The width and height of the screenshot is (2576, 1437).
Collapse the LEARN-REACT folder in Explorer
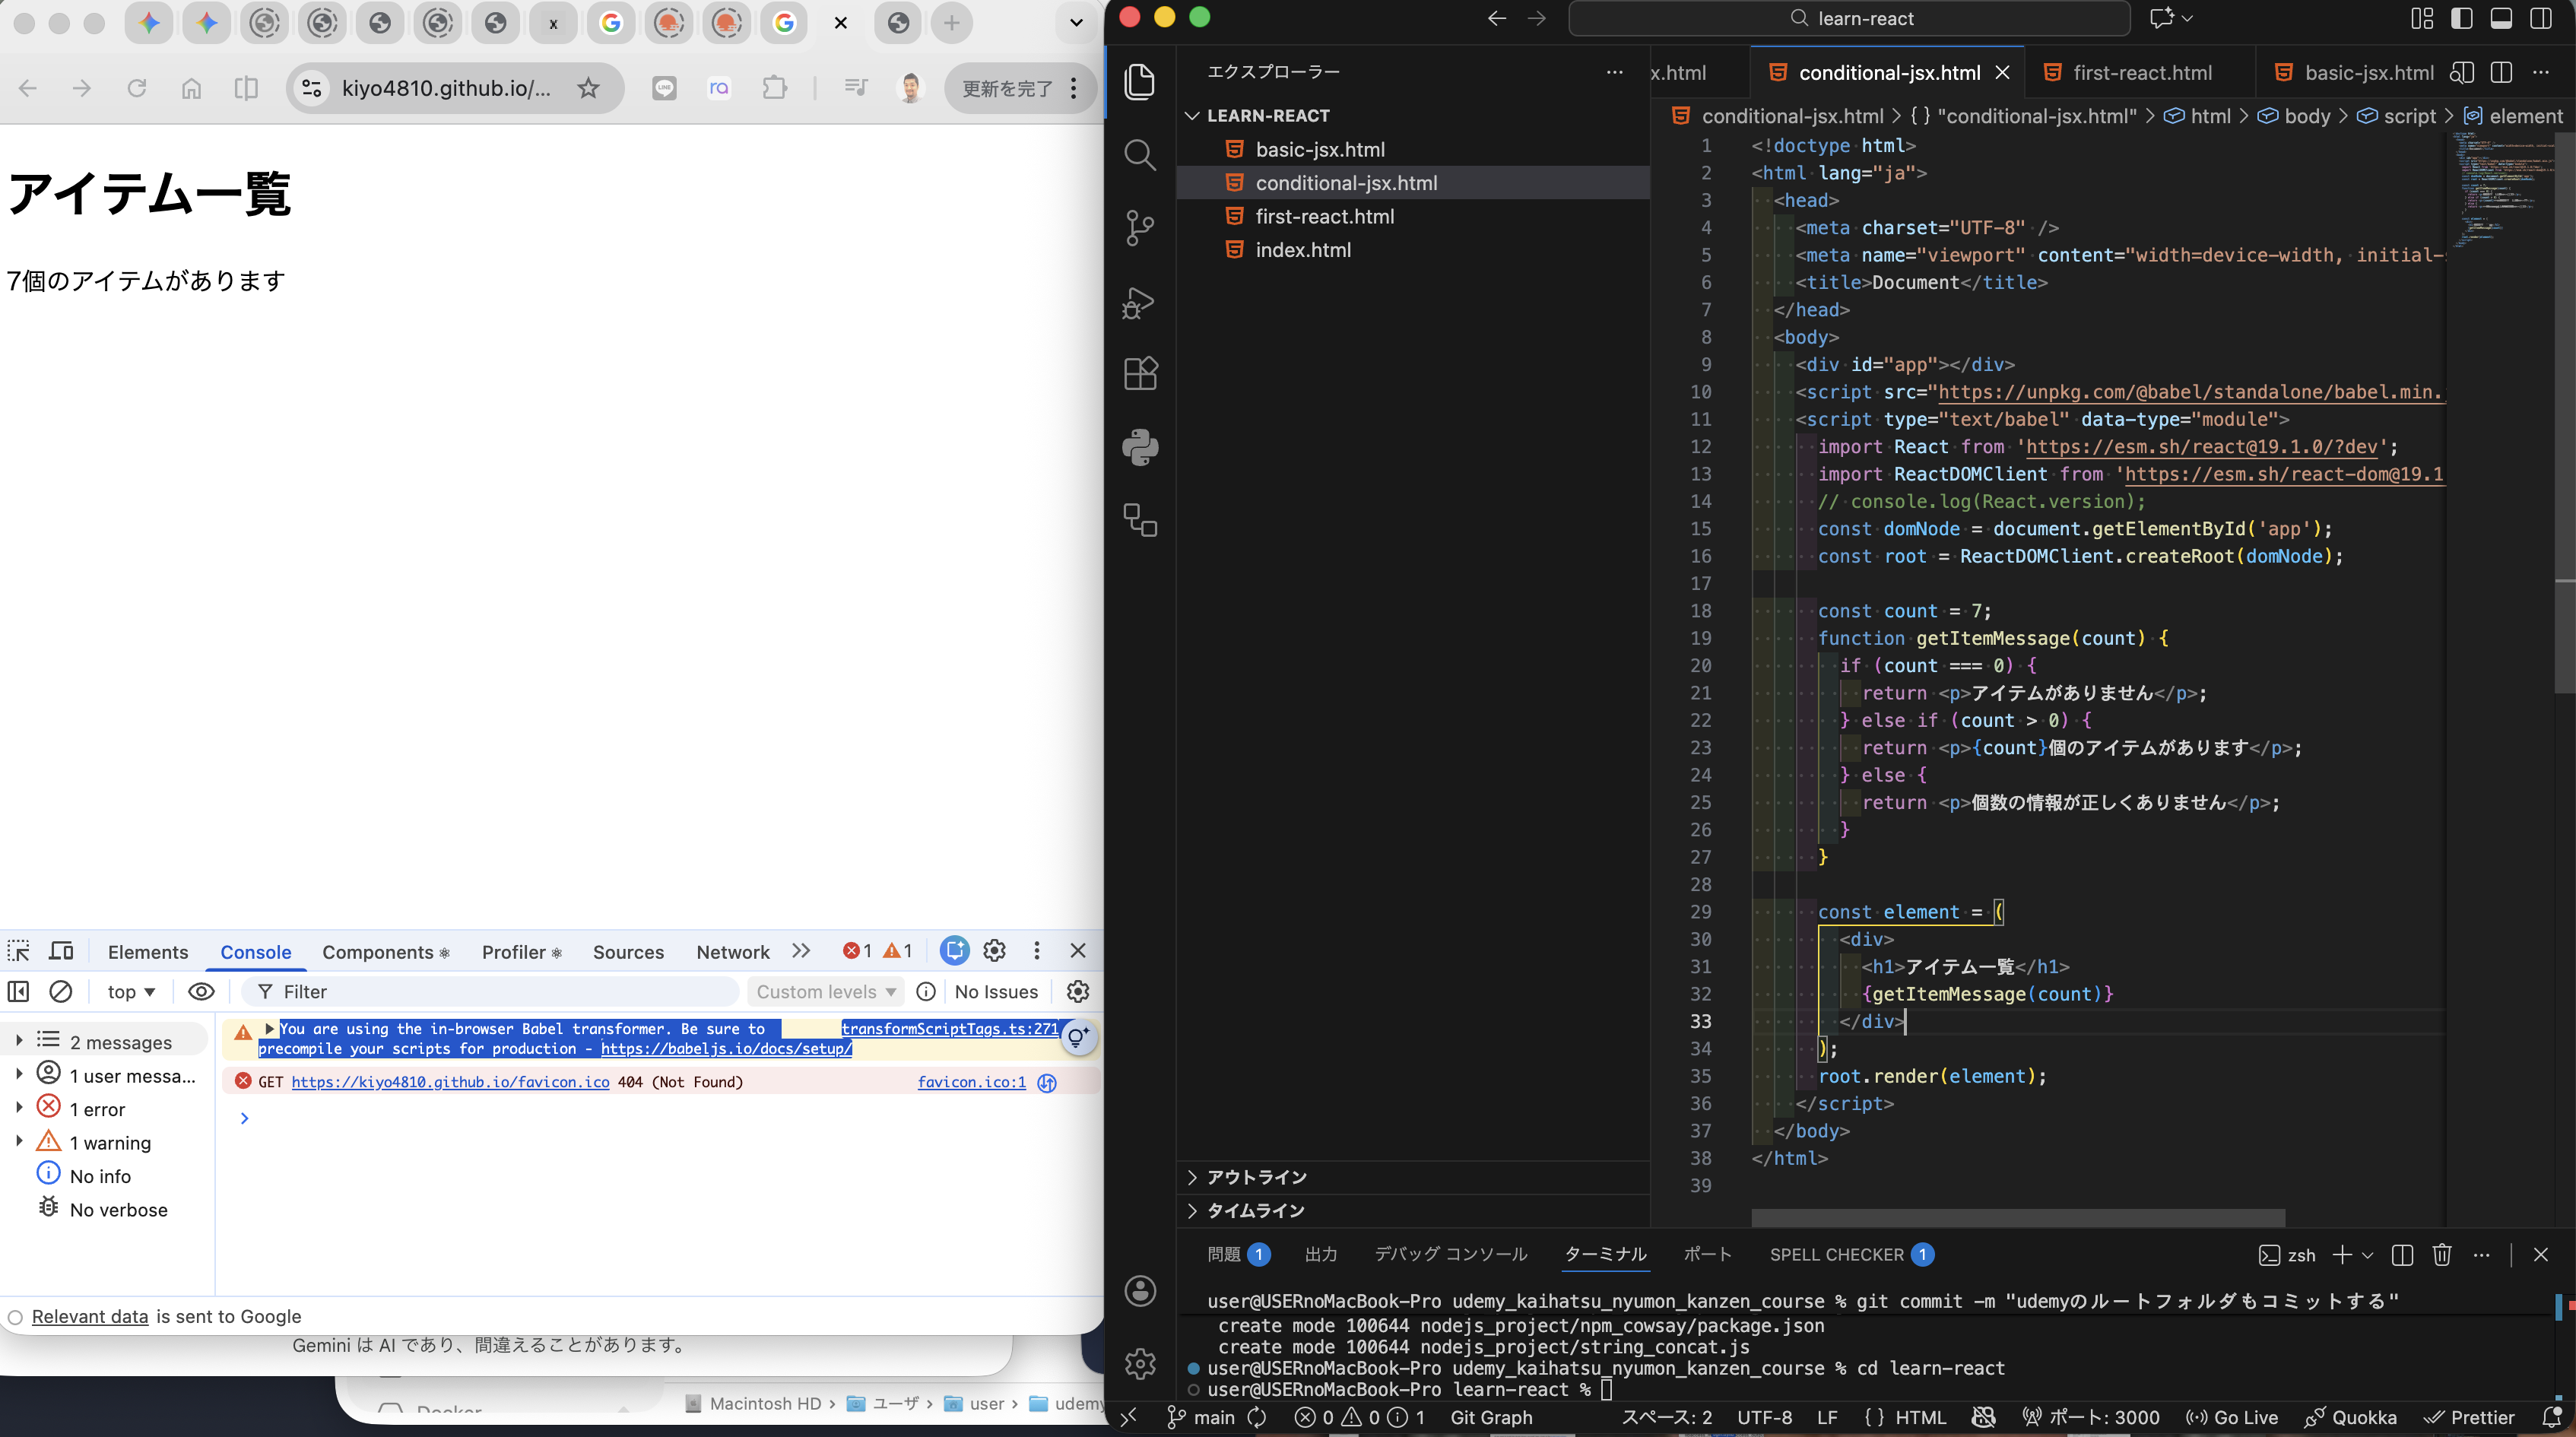click(x=1192, y=115)
